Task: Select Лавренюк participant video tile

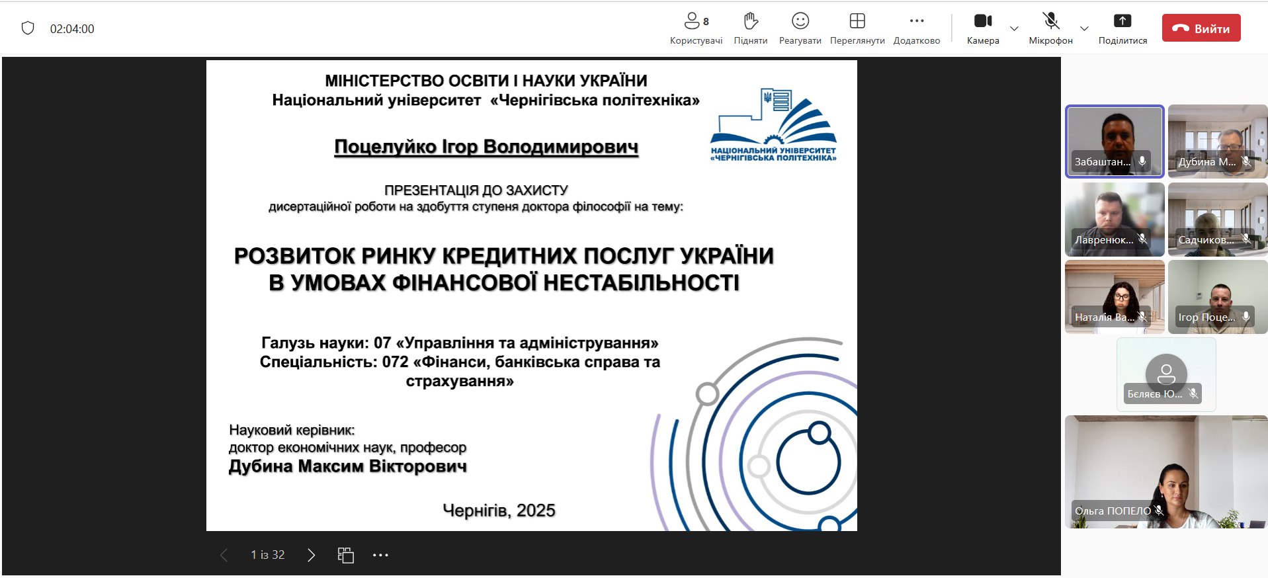Action: (x=1115, y=219)
